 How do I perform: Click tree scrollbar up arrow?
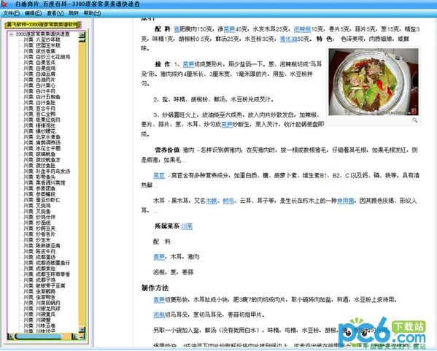(82, 35)
